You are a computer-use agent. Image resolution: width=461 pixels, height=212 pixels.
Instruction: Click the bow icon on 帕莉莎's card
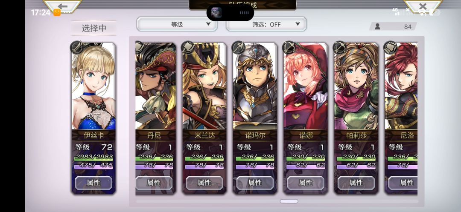(x=339, y=47)
